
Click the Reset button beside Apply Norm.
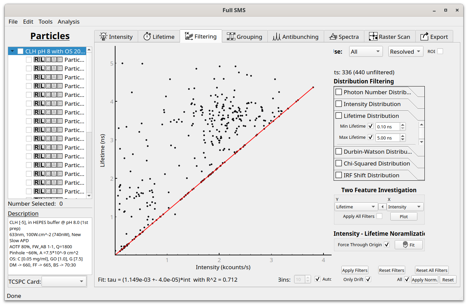tap(448, 280)
